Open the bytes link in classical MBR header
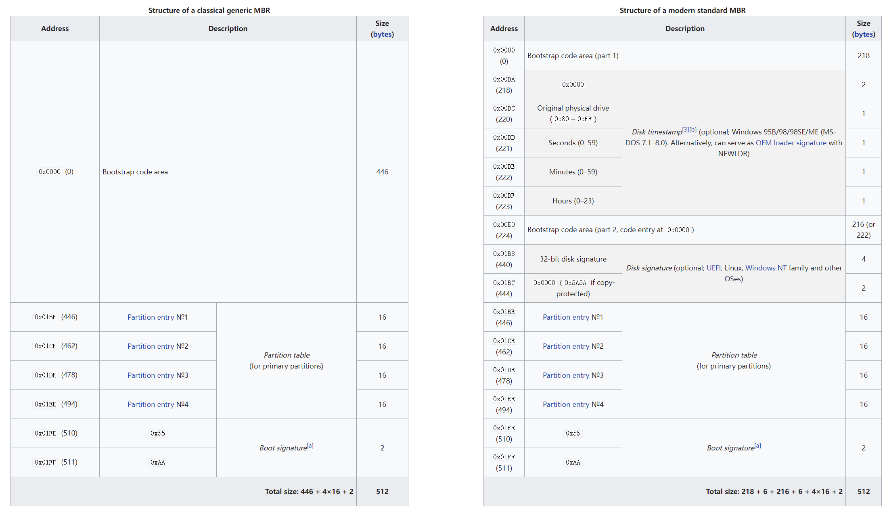 coord(382,34)
